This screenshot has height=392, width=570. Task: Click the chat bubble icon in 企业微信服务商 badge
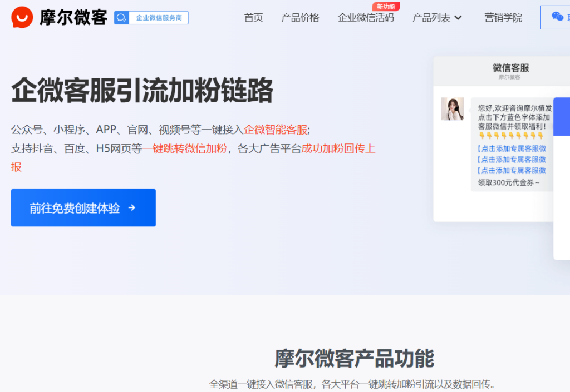121,17
